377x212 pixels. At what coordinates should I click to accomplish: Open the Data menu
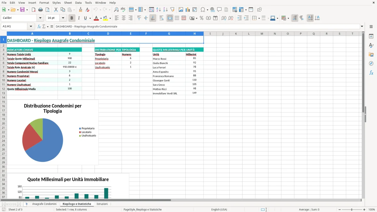coord(78,3)
